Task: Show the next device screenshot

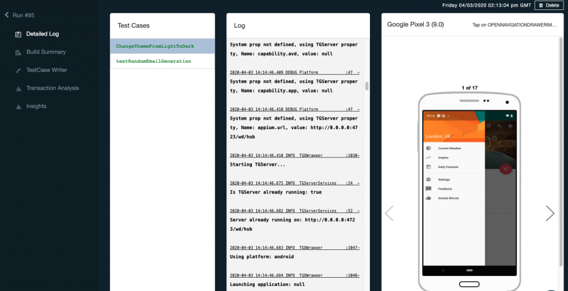Action: click(550, 213)
